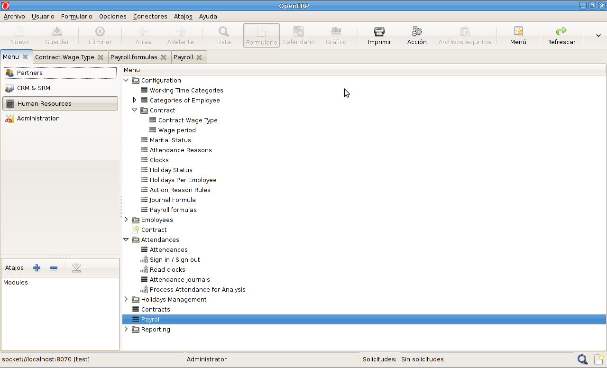Select Holiday Status item
607x368 pixels.
point(171,170)
